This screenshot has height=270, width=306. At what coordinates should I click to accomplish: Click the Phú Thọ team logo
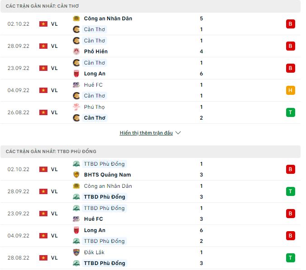tap(76, 107)
